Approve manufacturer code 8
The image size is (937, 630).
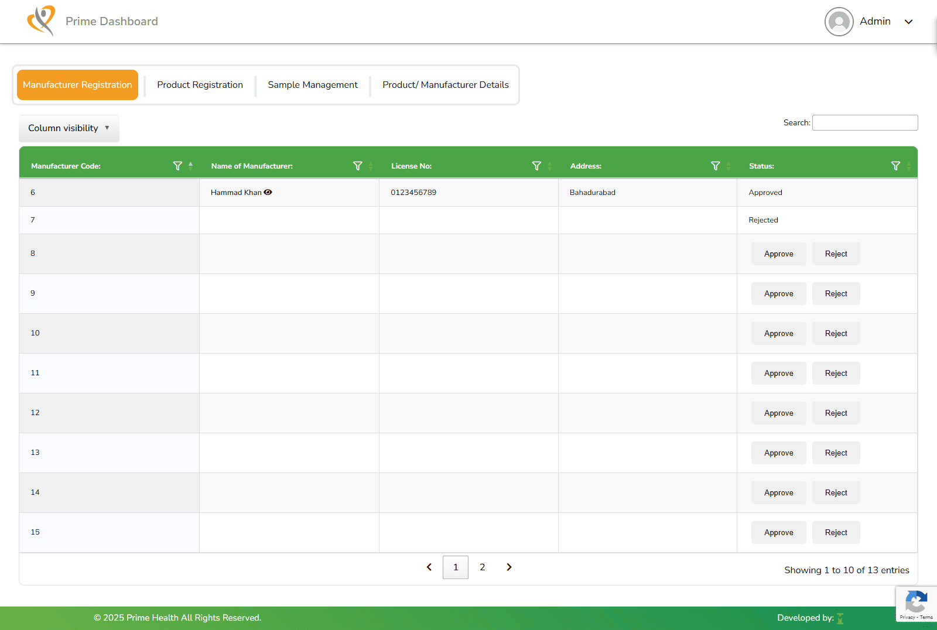coord(779,254)
